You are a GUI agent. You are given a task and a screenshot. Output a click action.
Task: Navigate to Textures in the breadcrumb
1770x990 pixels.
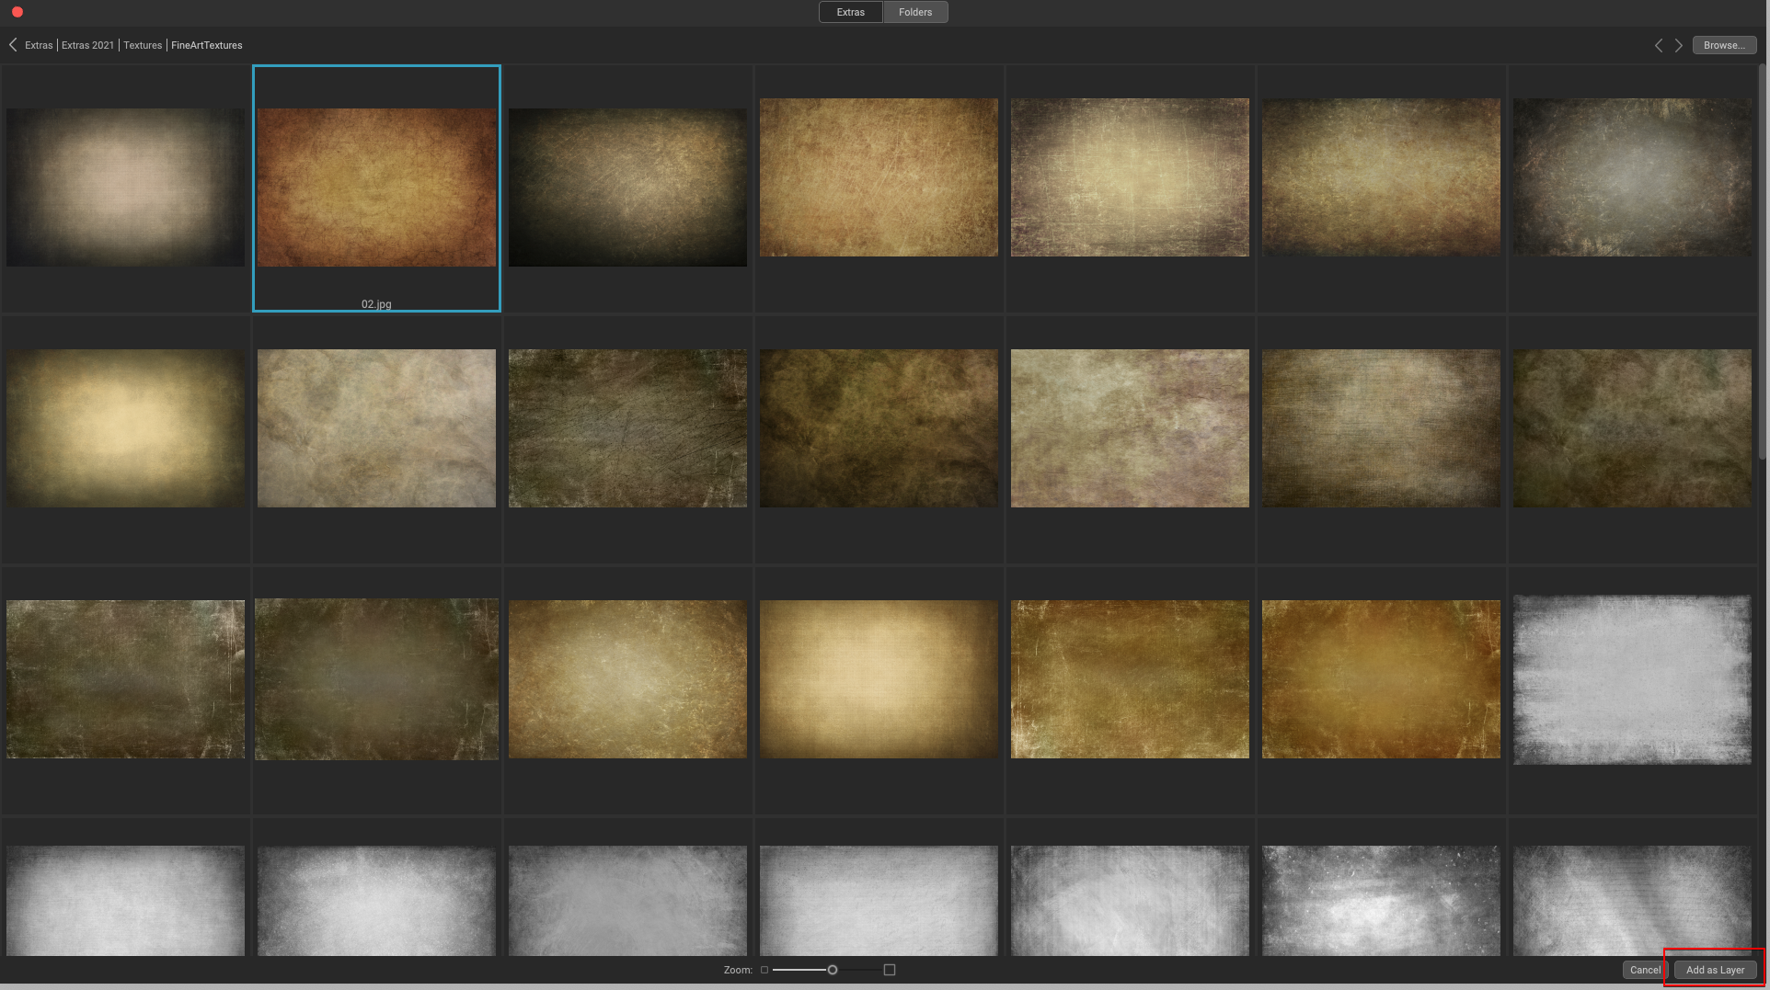pyautogui.click(x=143, y=45)
